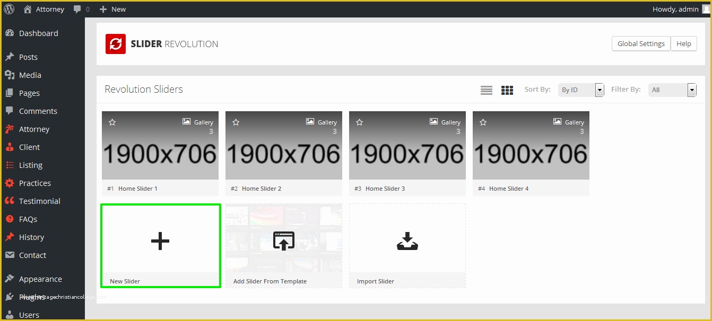Viewport: 712px width, 321px height.
Task: Click the plus New item in admin bar
Action: click(x=112, y=9)
